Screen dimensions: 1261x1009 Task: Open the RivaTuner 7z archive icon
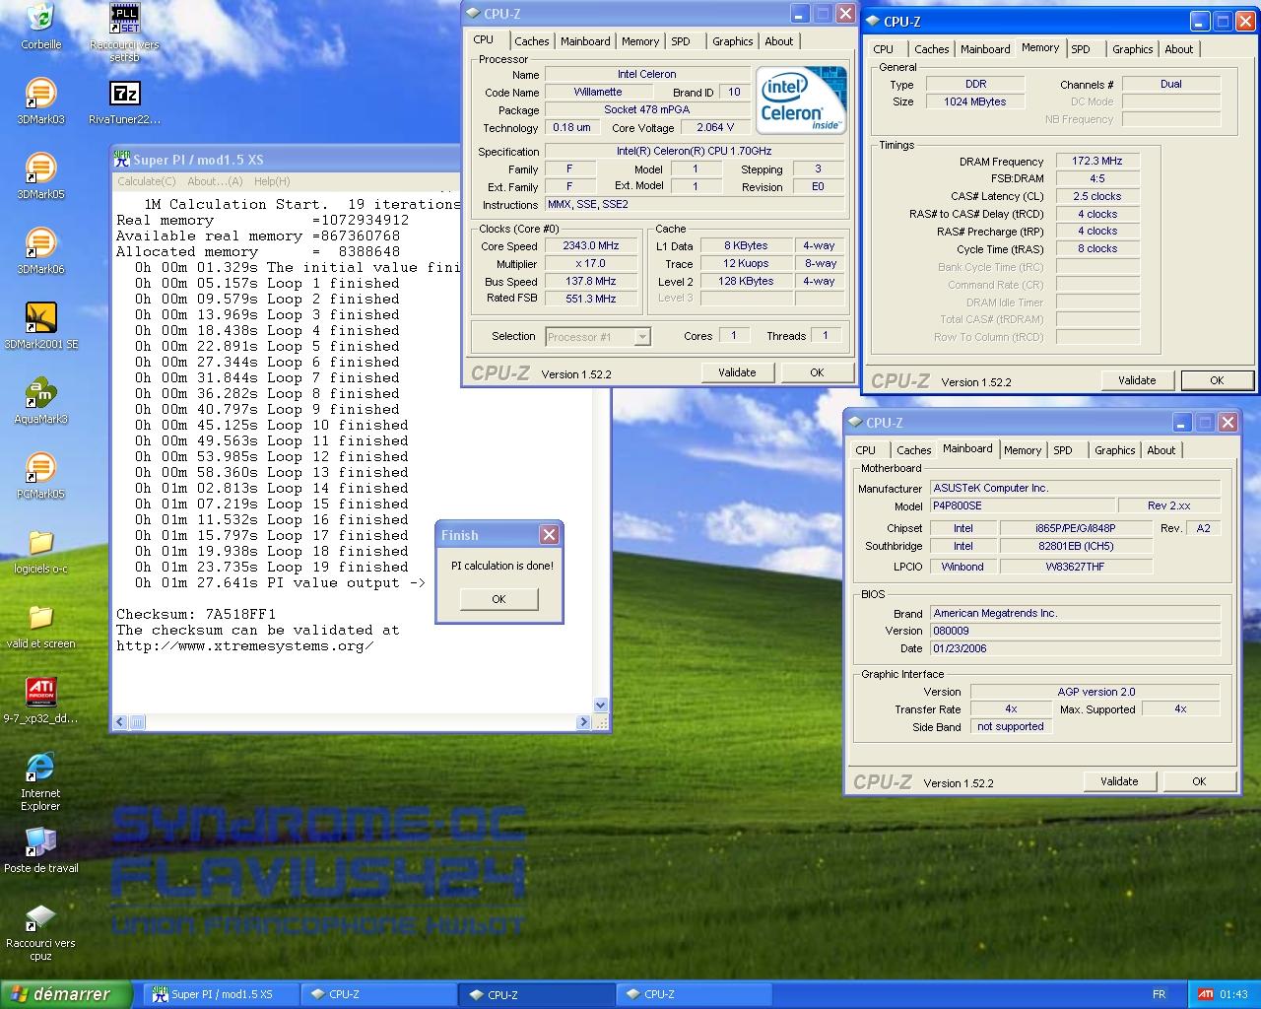tap(125, 101)
